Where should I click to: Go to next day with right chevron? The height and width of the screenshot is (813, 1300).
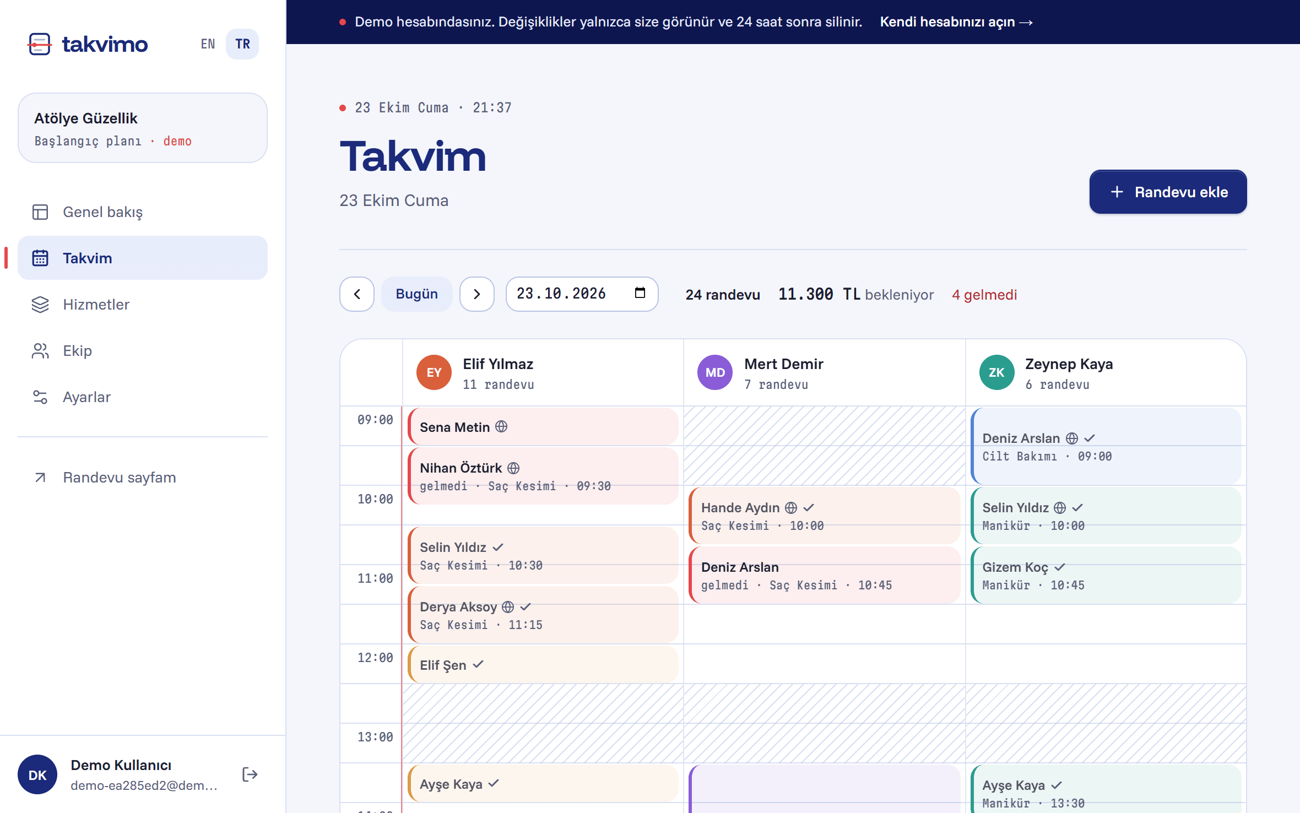pyautogui.click(x=477, y=294)
